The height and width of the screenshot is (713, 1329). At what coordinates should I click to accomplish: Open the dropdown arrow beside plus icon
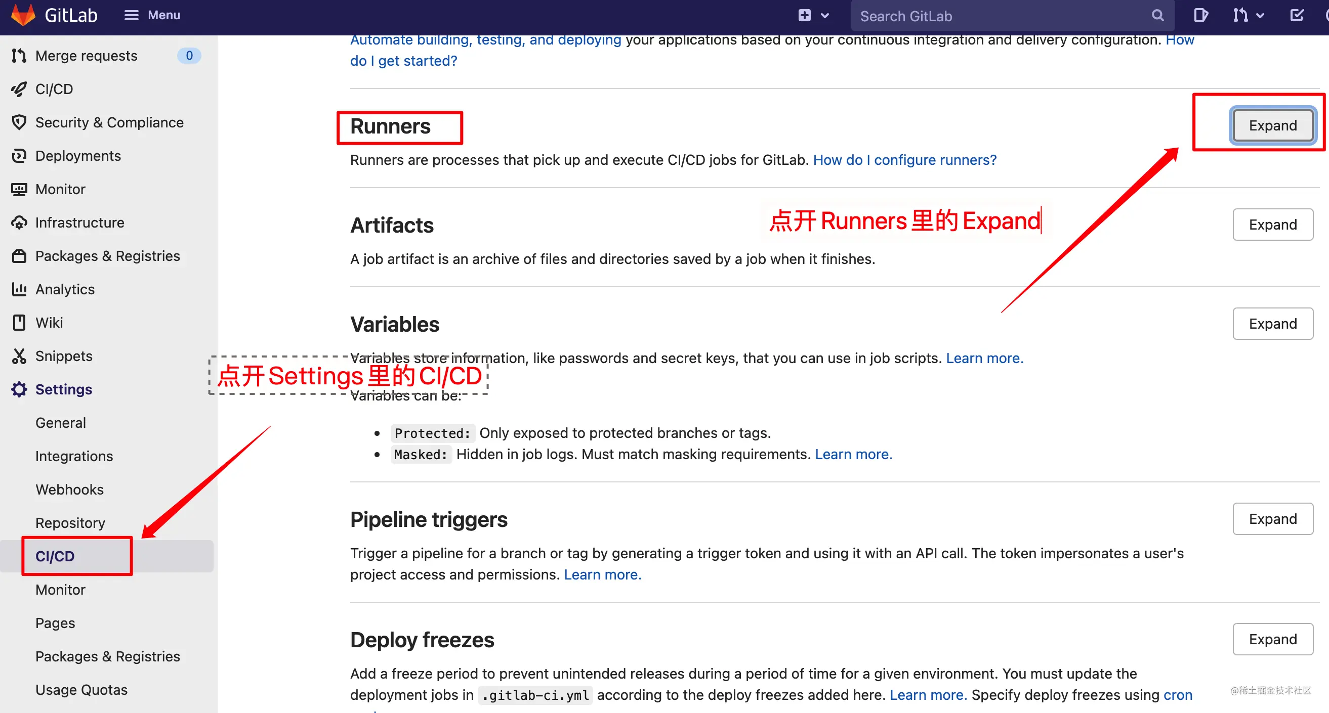coord(825,16)
